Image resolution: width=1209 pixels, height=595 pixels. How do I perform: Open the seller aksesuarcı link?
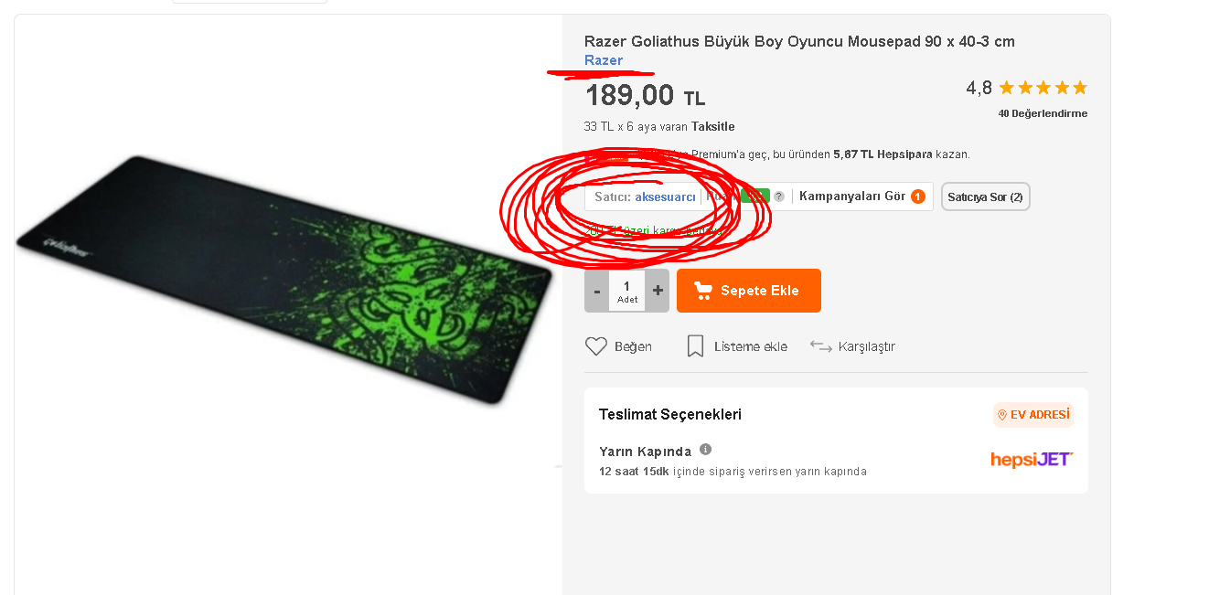(x=666, y=197)
